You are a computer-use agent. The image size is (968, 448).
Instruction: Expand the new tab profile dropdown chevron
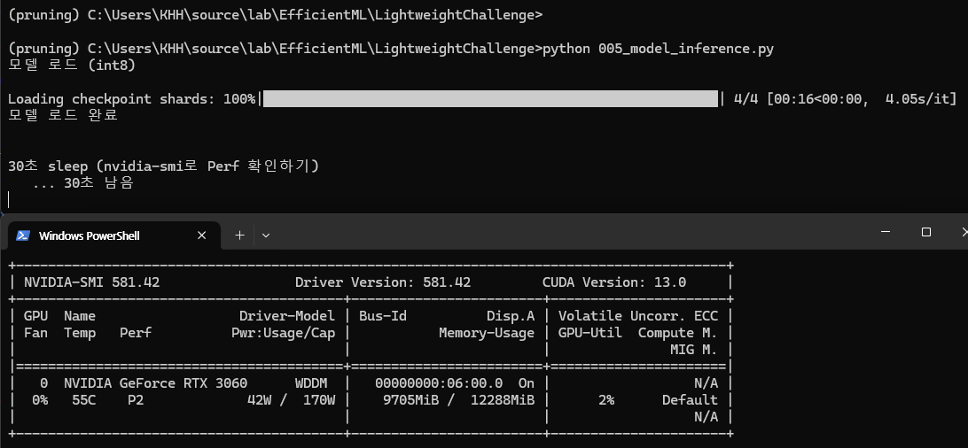(266, 235)
